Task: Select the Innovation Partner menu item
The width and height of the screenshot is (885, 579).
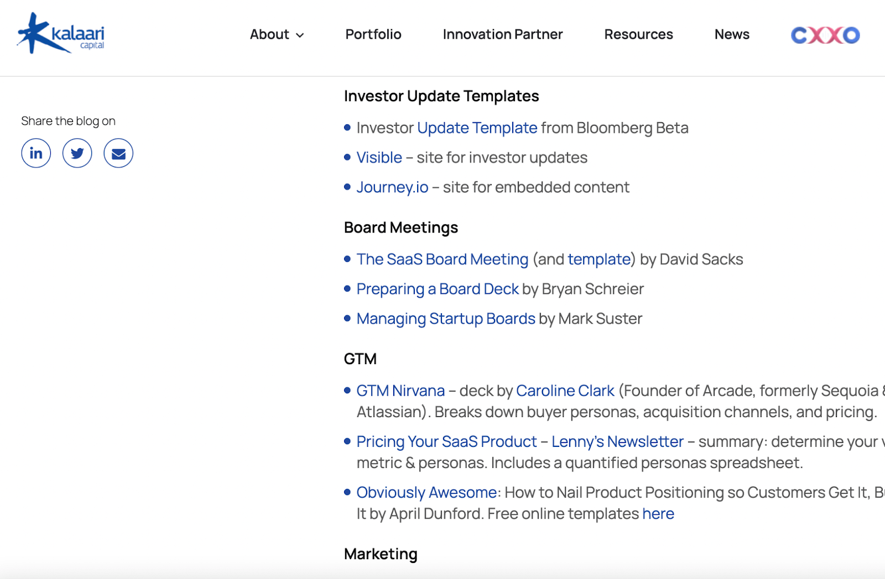Action: [502, 34]
